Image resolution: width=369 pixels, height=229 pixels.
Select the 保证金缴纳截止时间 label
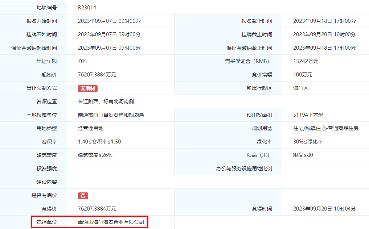coord(249,48)
